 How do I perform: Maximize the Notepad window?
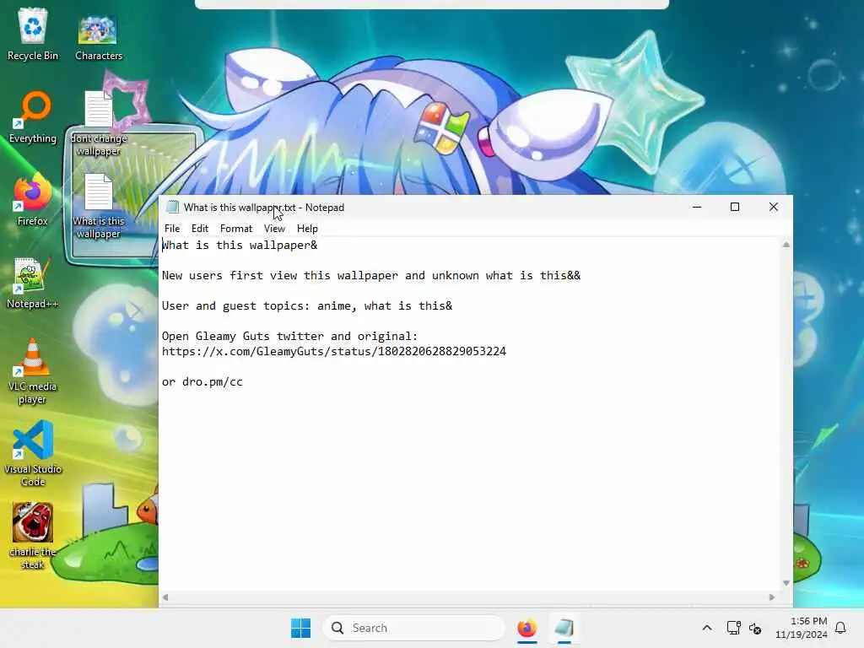point(735,208)
